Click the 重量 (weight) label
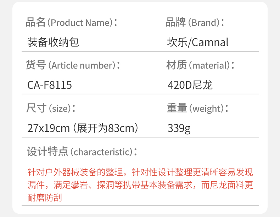Screen dimensions: 280x217 click(x=197, y=108)
